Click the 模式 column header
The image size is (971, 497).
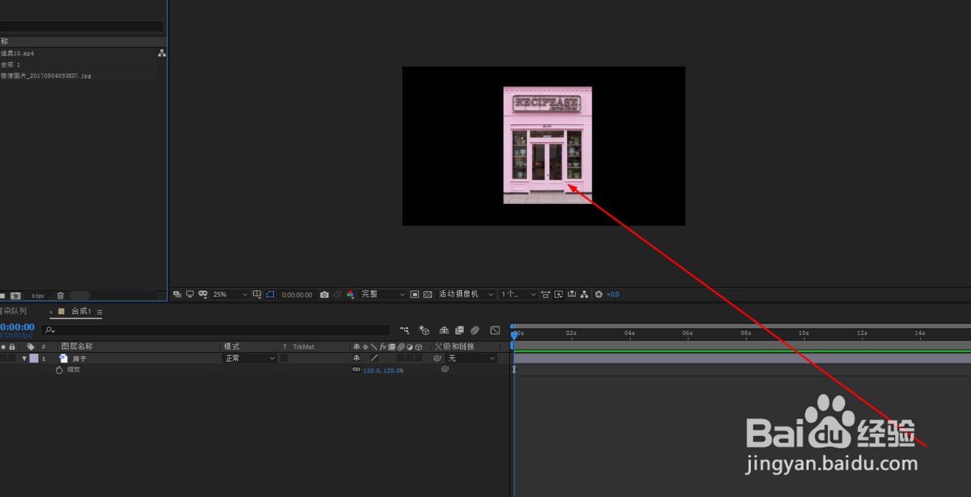[x=232, y=347]
